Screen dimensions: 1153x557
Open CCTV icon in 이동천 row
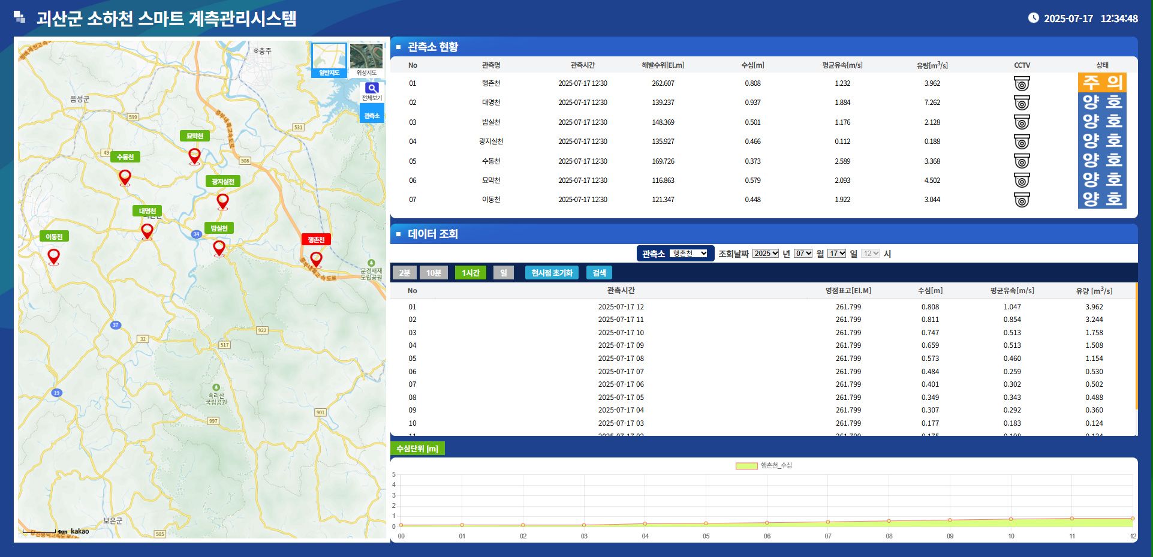click(x=1022, y=200)
